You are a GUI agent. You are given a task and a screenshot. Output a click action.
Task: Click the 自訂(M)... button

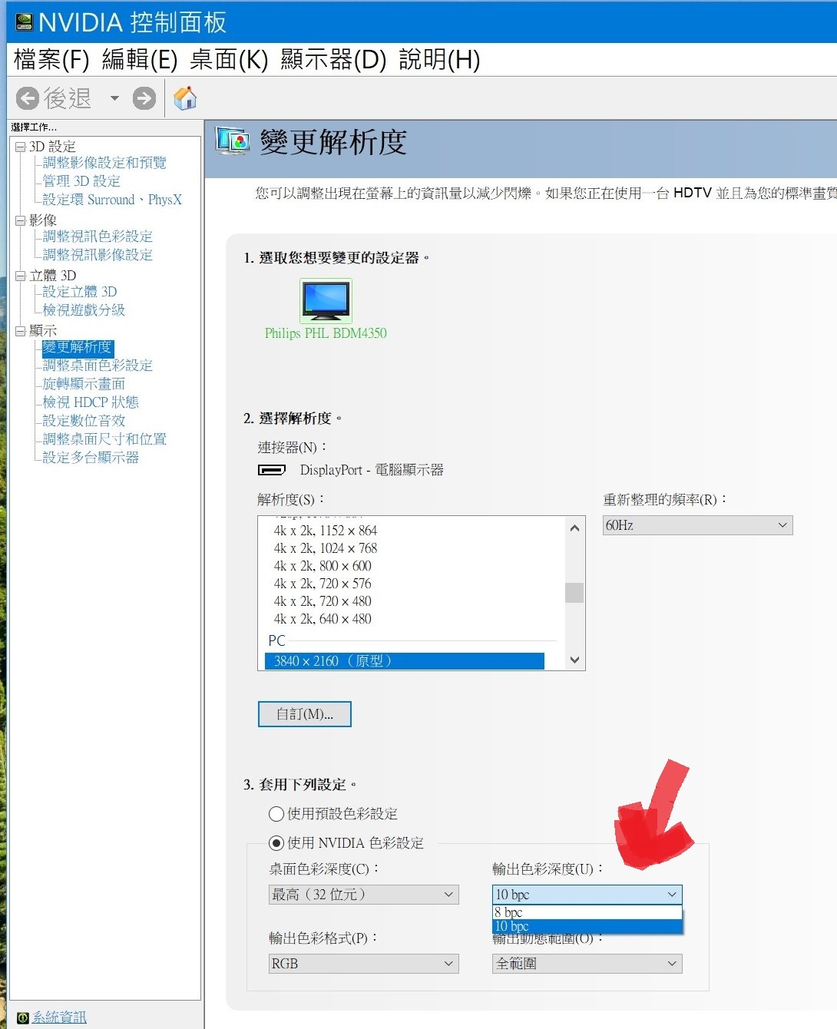305,714
